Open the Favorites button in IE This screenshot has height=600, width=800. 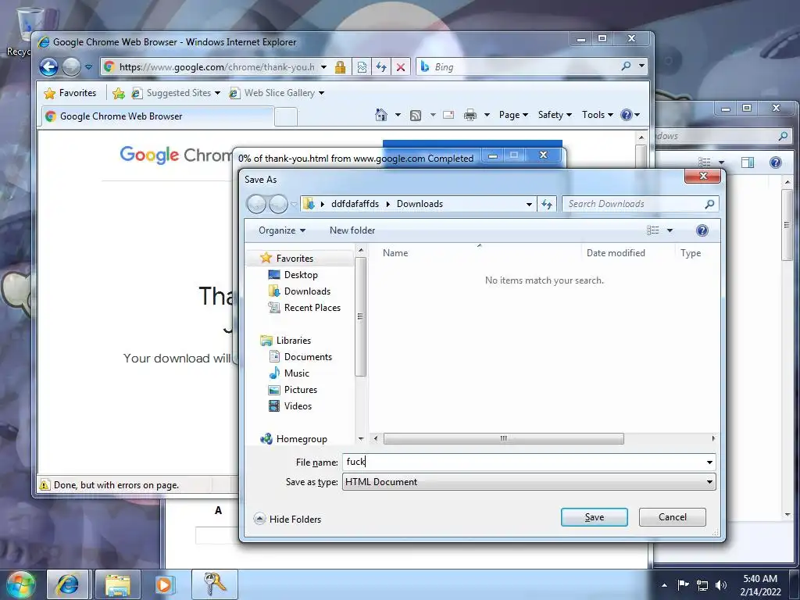(x=70, y=93)
